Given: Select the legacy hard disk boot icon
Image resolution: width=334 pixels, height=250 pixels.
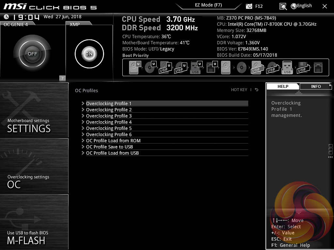Looking at the screenshot, I should click(226, 67).
